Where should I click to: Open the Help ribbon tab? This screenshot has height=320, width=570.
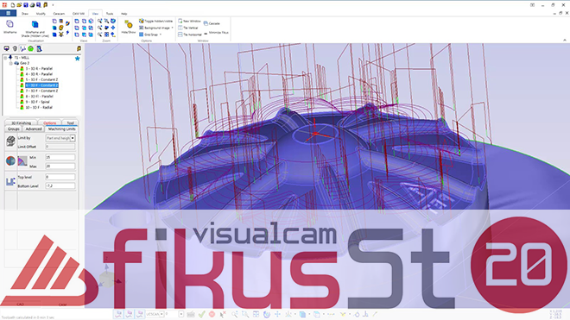pos(124,14)
